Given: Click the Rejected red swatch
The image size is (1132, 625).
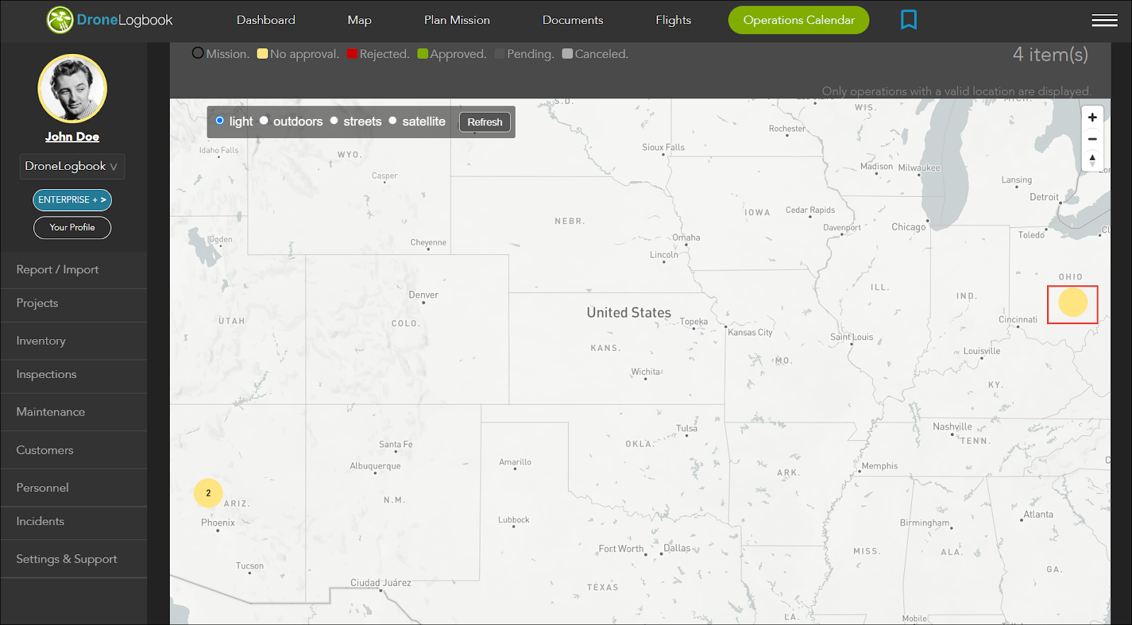Looking at the screenshot, I should point(352,54).
